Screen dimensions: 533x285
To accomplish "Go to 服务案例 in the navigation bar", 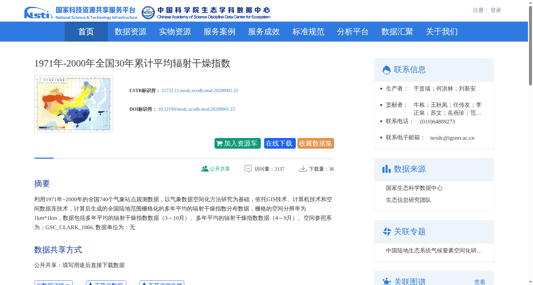I will [x=220, y=32].
